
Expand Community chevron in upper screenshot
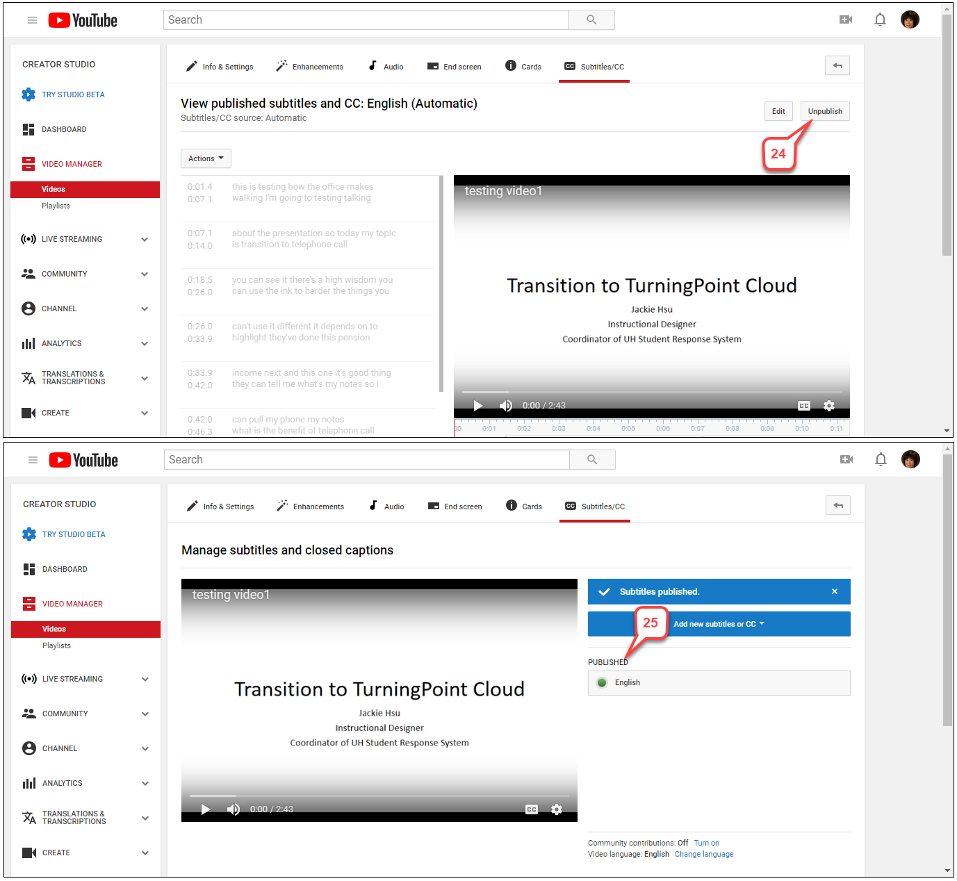[x=145, y=274]
